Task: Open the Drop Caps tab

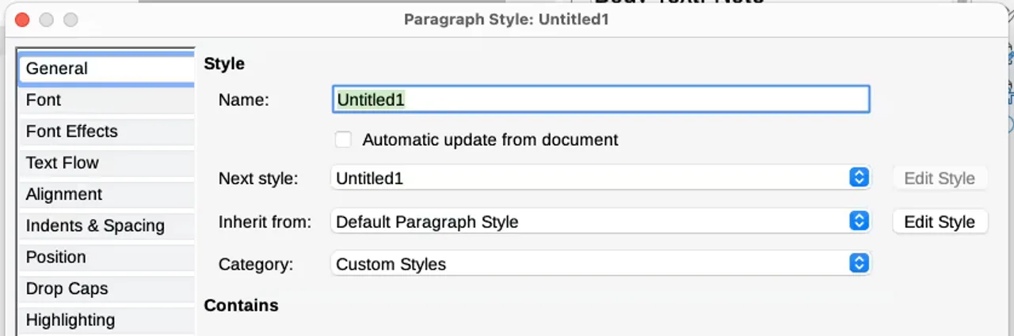Action: (106, 289)
